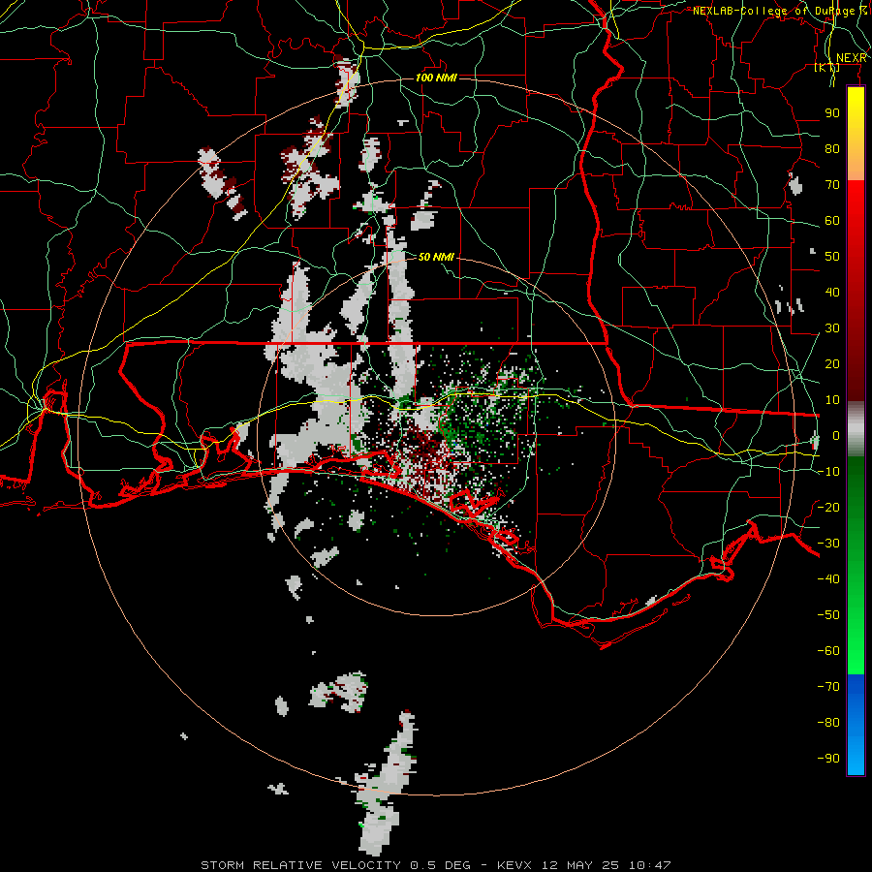Click the -50 value on velocity scale
872x872 pixels.
(x=828, y=615)
